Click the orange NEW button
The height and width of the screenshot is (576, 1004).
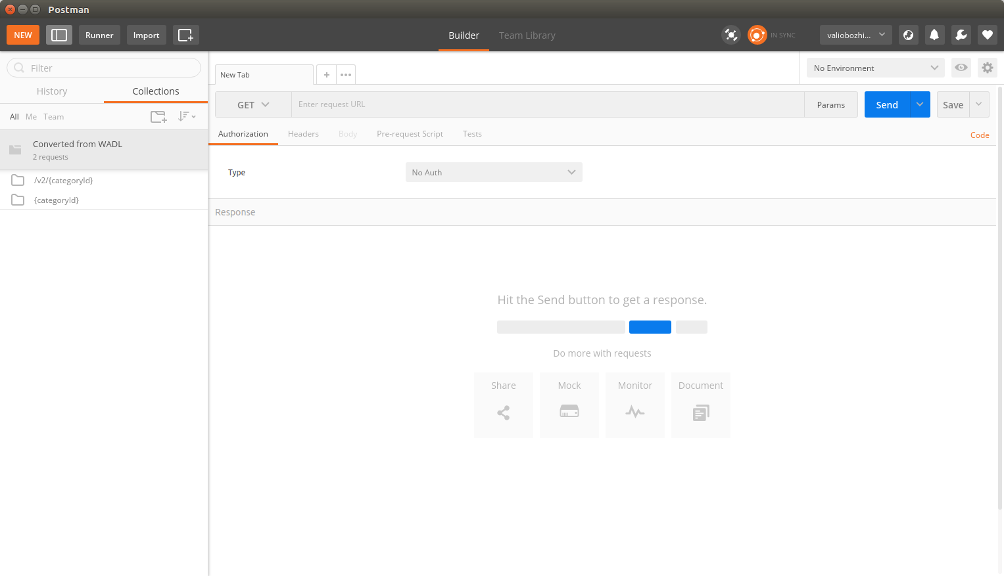pyautogui.click(x=23, y=35)
